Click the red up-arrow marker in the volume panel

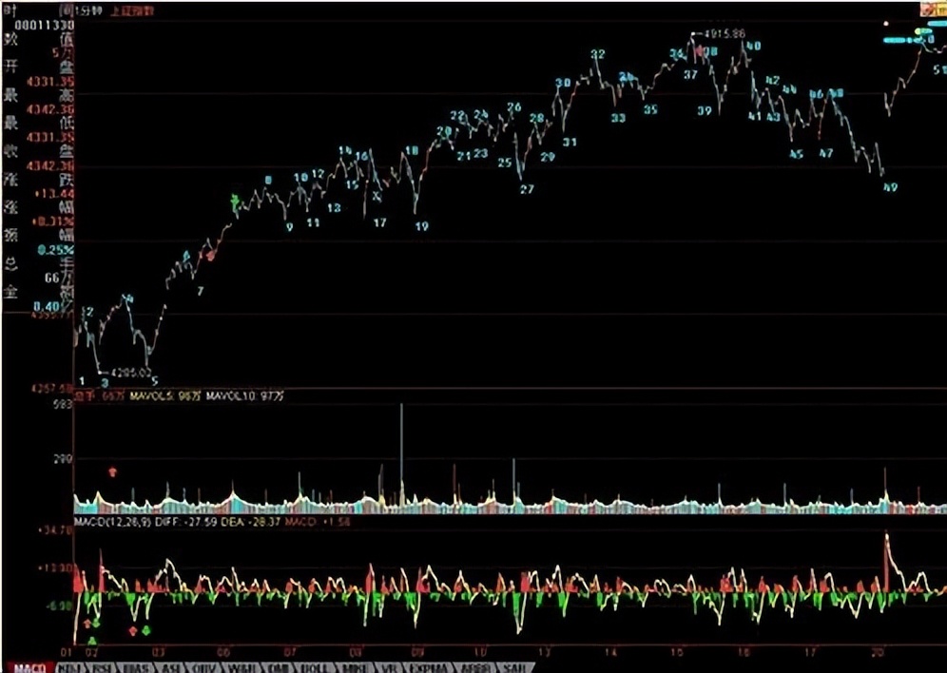112,471
